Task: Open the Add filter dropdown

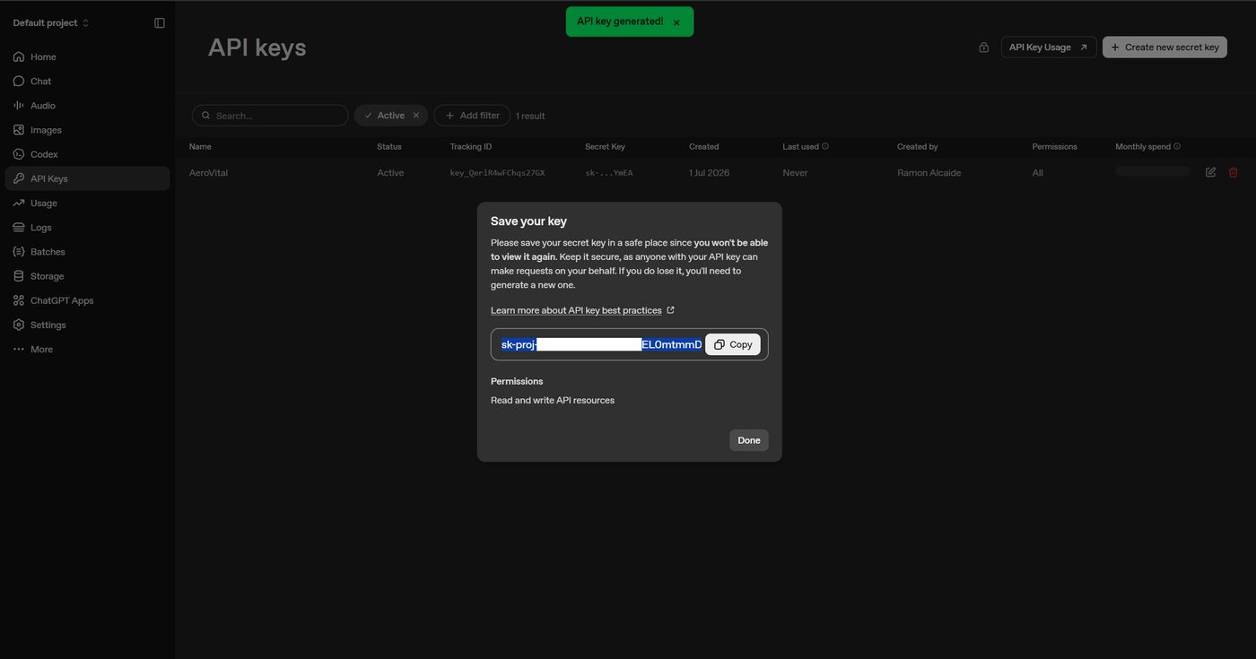Action: pos(472,116)
